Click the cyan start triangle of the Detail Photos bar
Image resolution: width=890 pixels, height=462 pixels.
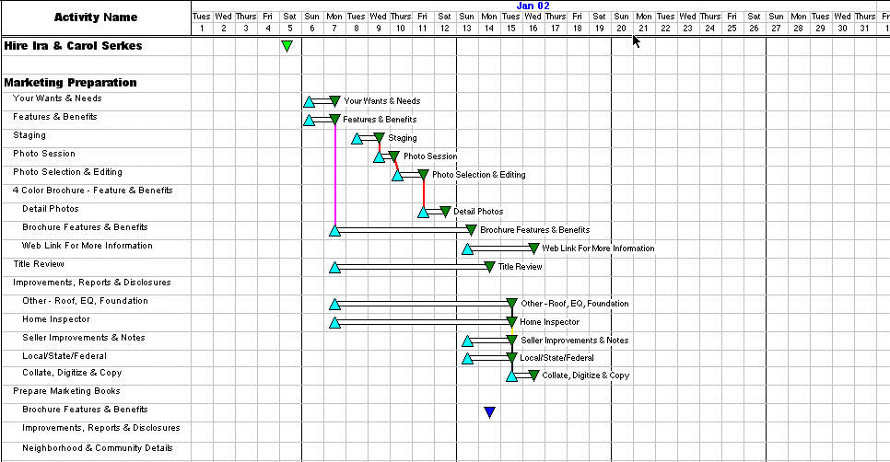(x=423, y=213)
